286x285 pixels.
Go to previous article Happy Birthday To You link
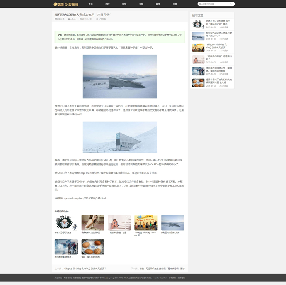click(x=85, y=268)
